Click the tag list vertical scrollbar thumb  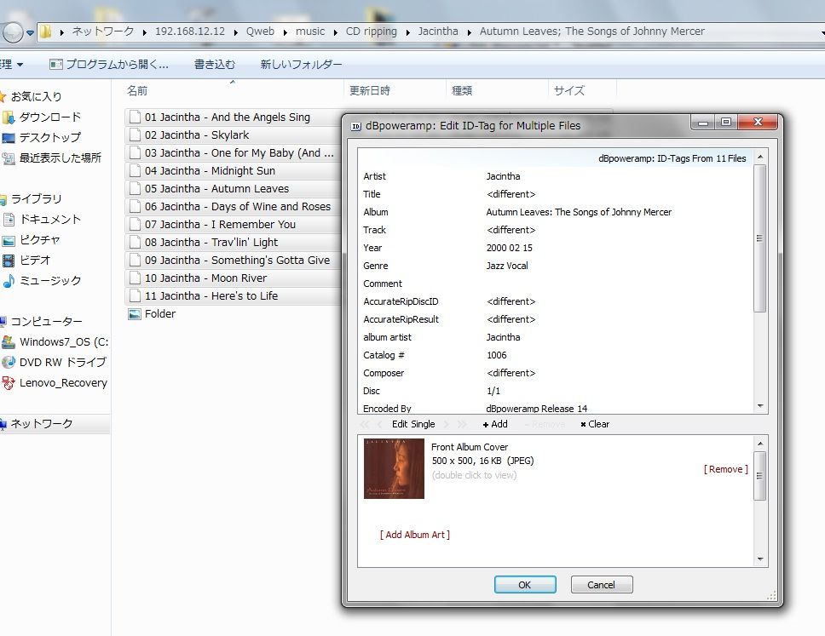click(759, 238)
